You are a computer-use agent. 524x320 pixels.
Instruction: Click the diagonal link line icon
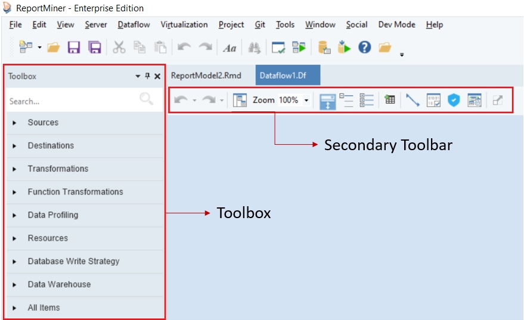pos(413,100)
